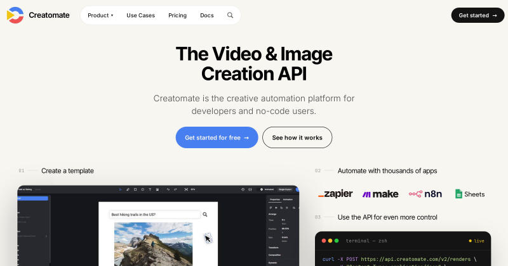Click 'Use the API for even more control'
The height and width of the screenshot is (266, 508).
coord(387,217)
